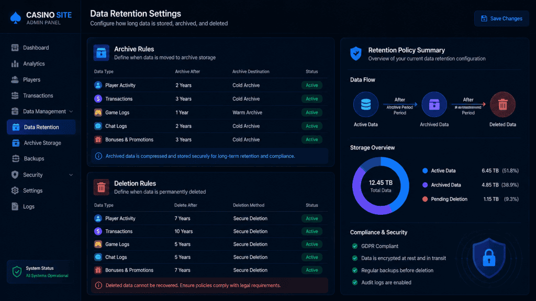Click the Analytics bar chart icon
The width and height of the screenshot is (536, 301).
[x=15, y=64]
